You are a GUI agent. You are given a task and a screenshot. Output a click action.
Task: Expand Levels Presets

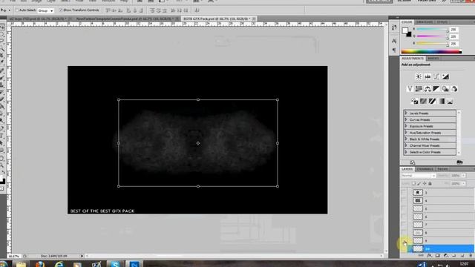click(x=406, y=113)
